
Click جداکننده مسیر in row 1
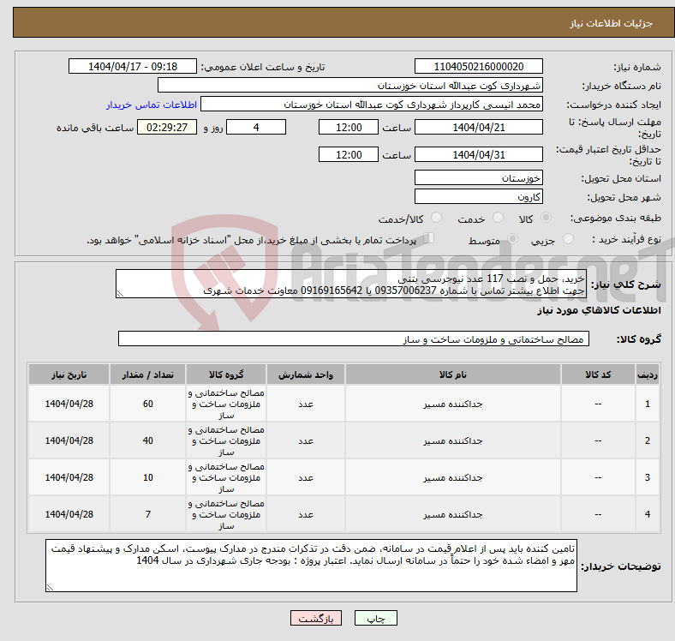click(452, 404)
